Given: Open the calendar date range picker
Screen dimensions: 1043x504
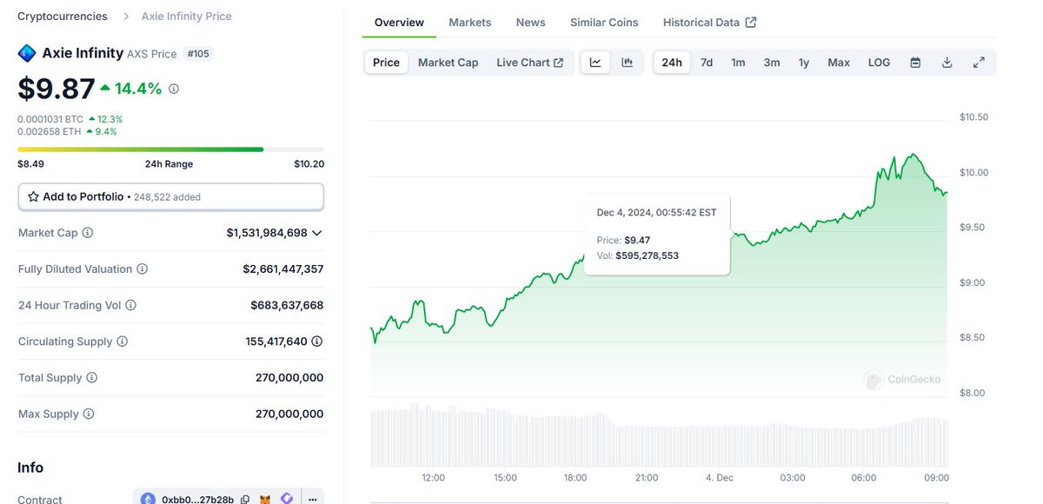Looking at the screenshot, I should coord(915,63).
